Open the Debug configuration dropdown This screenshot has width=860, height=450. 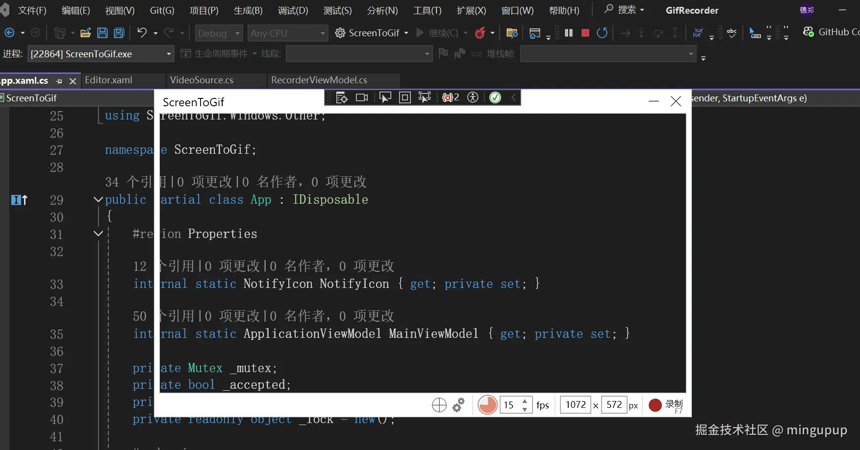[219, 33]
